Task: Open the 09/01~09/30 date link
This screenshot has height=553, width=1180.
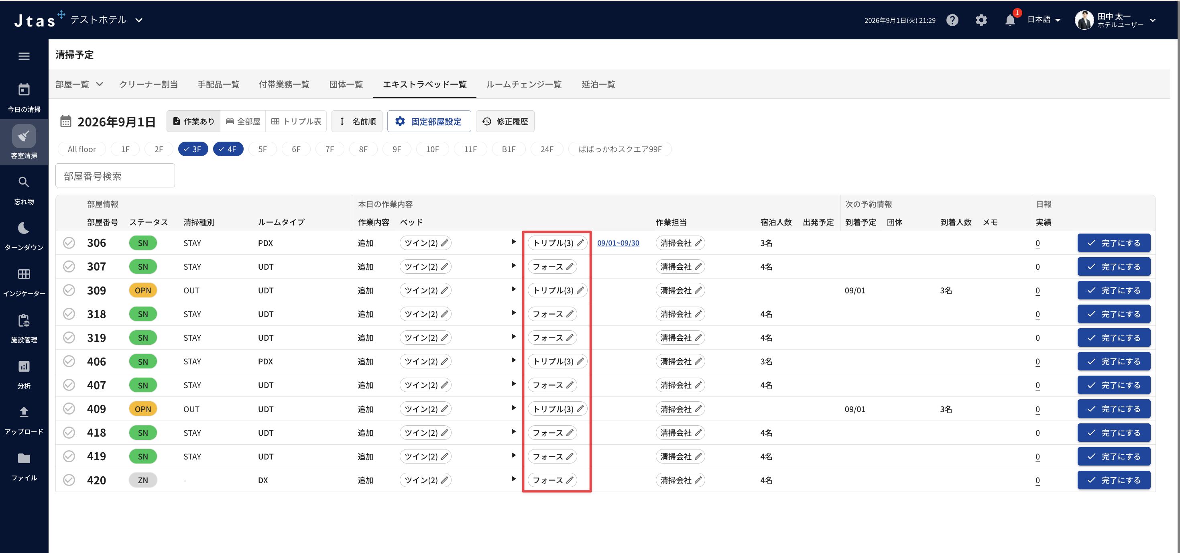Action: click(618, 243)
